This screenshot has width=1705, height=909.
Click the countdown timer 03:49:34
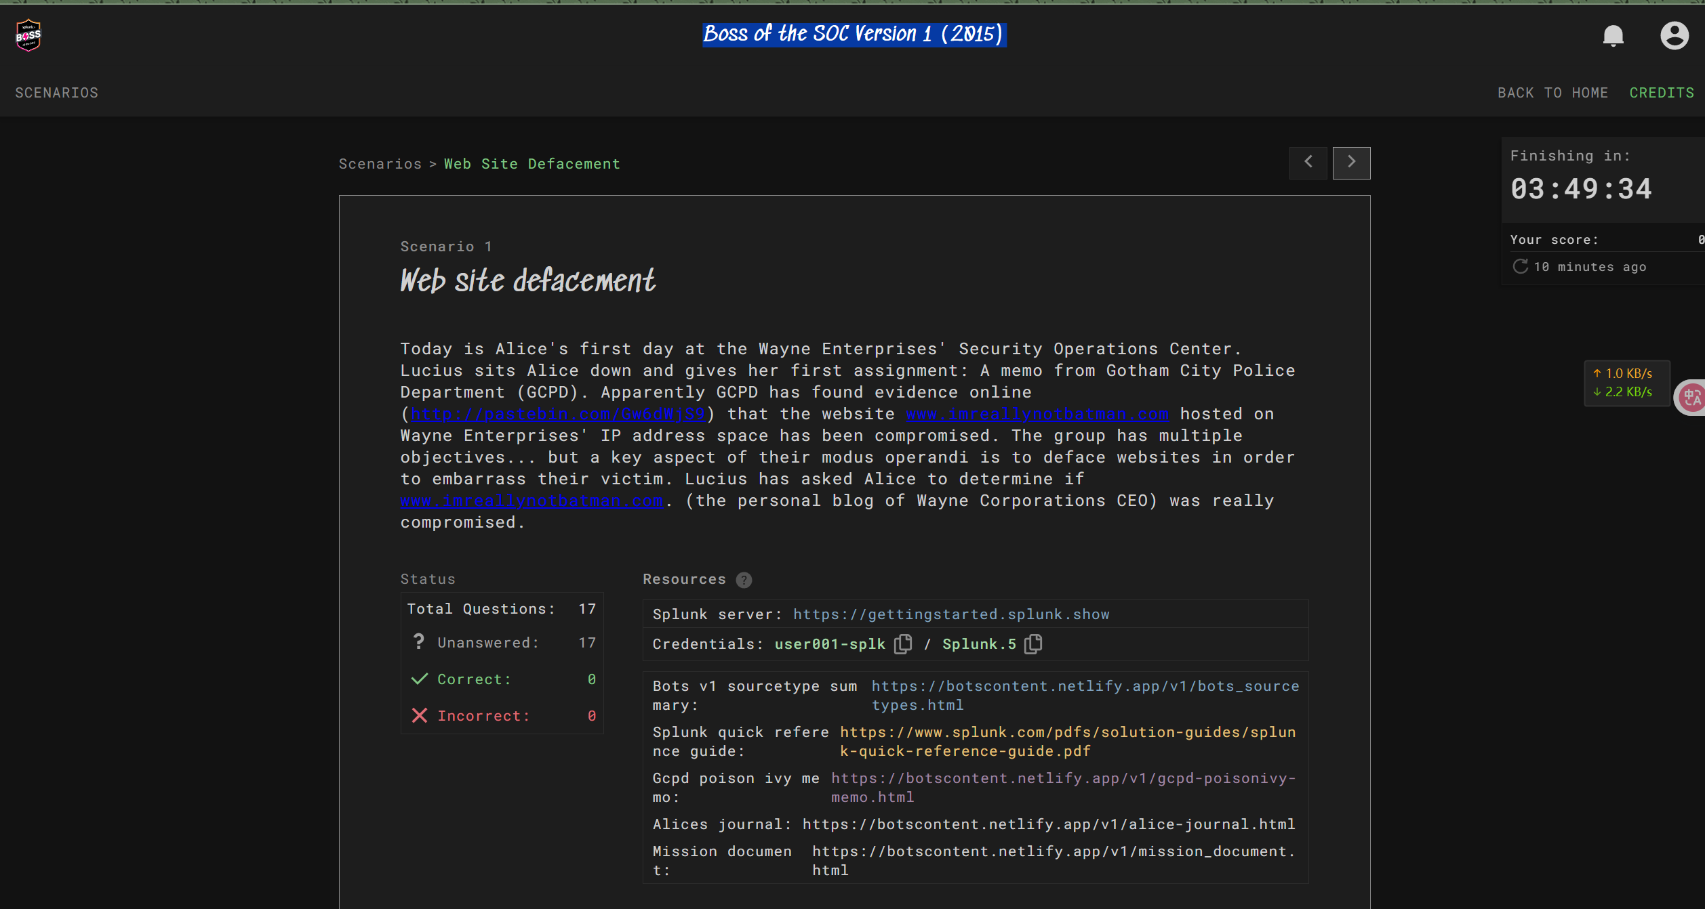[x=1581, y=189]
